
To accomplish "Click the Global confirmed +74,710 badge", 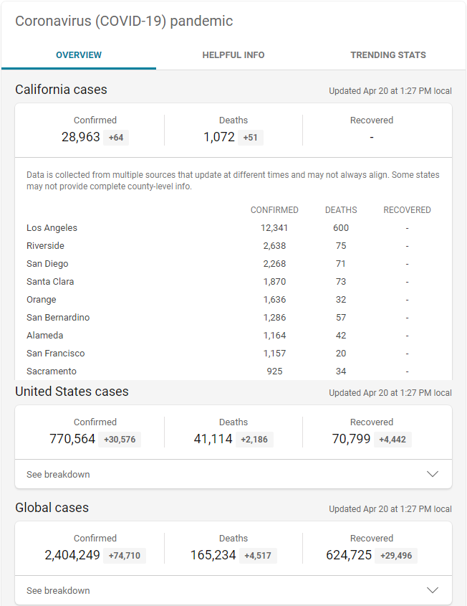I will (125, 556).
